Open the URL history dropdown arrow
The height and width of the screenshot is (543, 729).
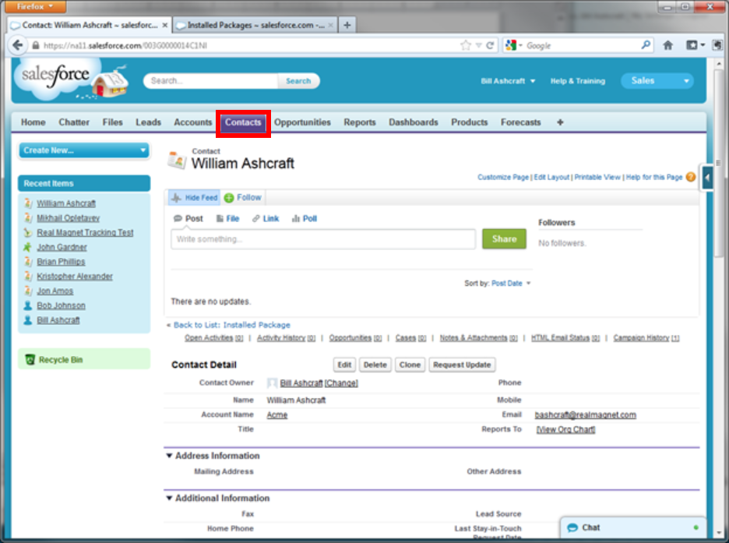[478, 45]
